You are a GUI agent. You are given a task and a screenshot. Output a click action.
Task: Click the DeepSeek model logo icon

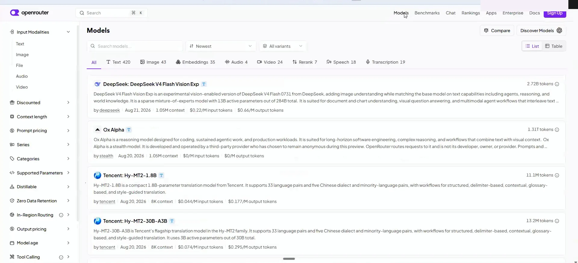coord(97,84)
